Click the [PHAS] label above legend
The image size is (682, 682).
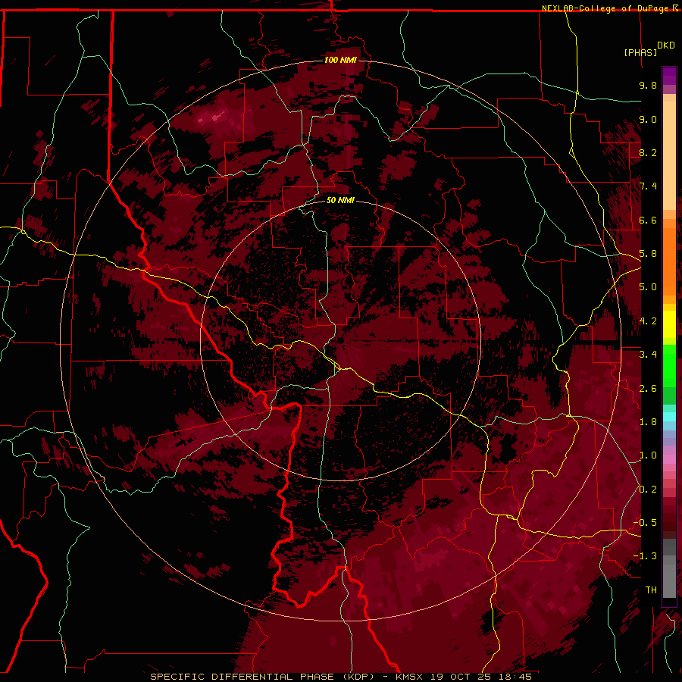640,52
